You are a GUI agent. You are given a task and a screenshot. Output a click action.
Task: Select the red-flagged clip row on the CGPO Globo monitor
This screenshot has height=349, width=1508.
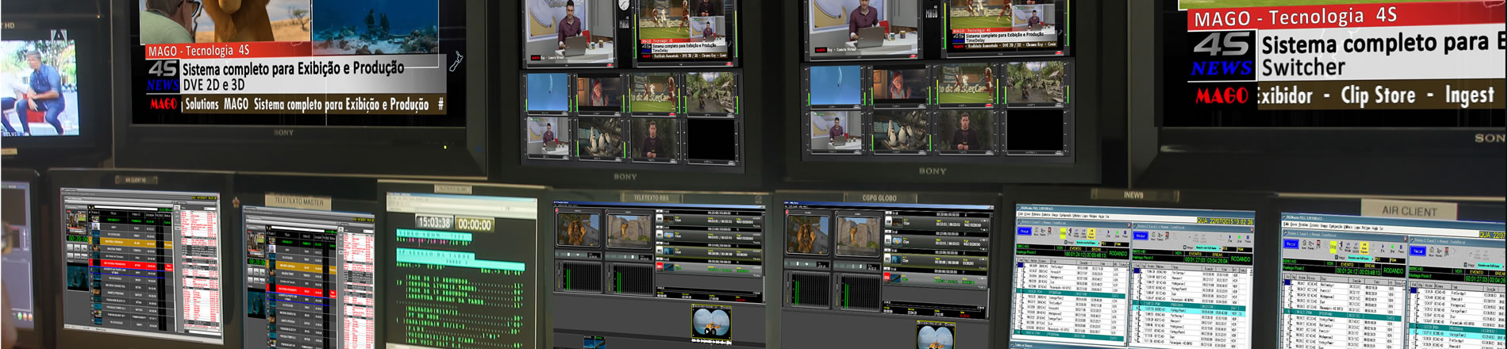click(937, 278)
